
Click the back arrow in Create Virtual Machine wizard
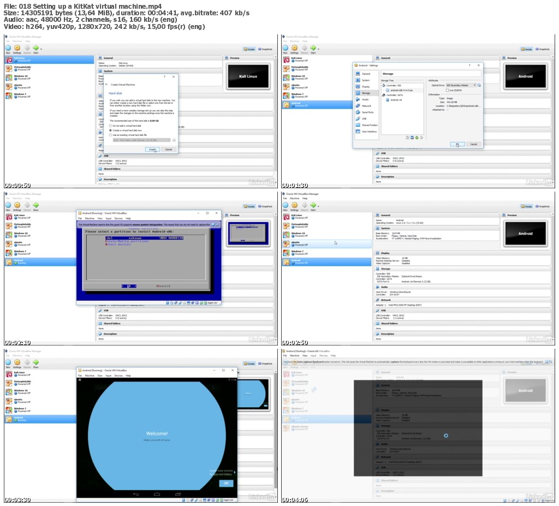(x=106, y=85)
